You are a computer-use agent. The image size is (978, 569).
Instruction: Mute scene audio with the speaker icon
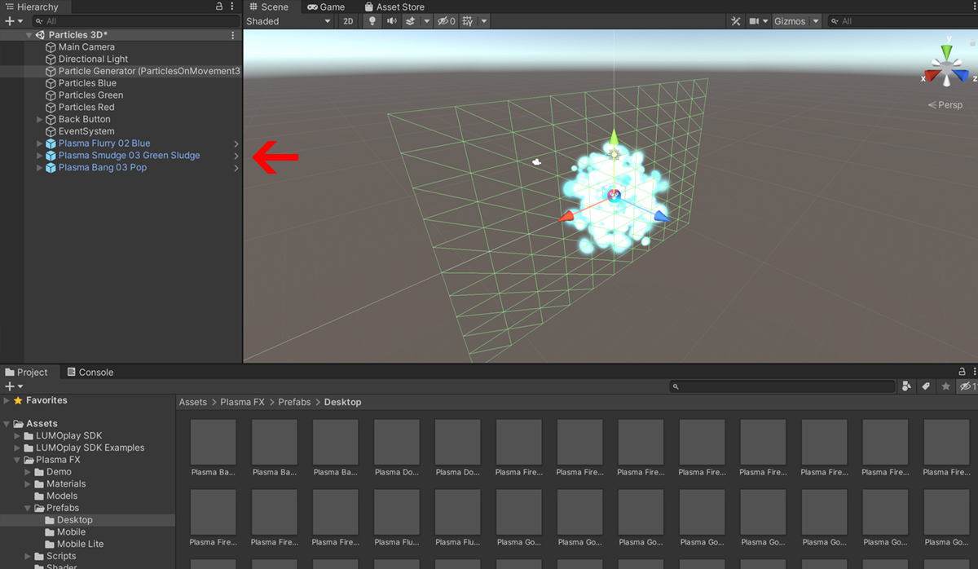click(392, 21)
